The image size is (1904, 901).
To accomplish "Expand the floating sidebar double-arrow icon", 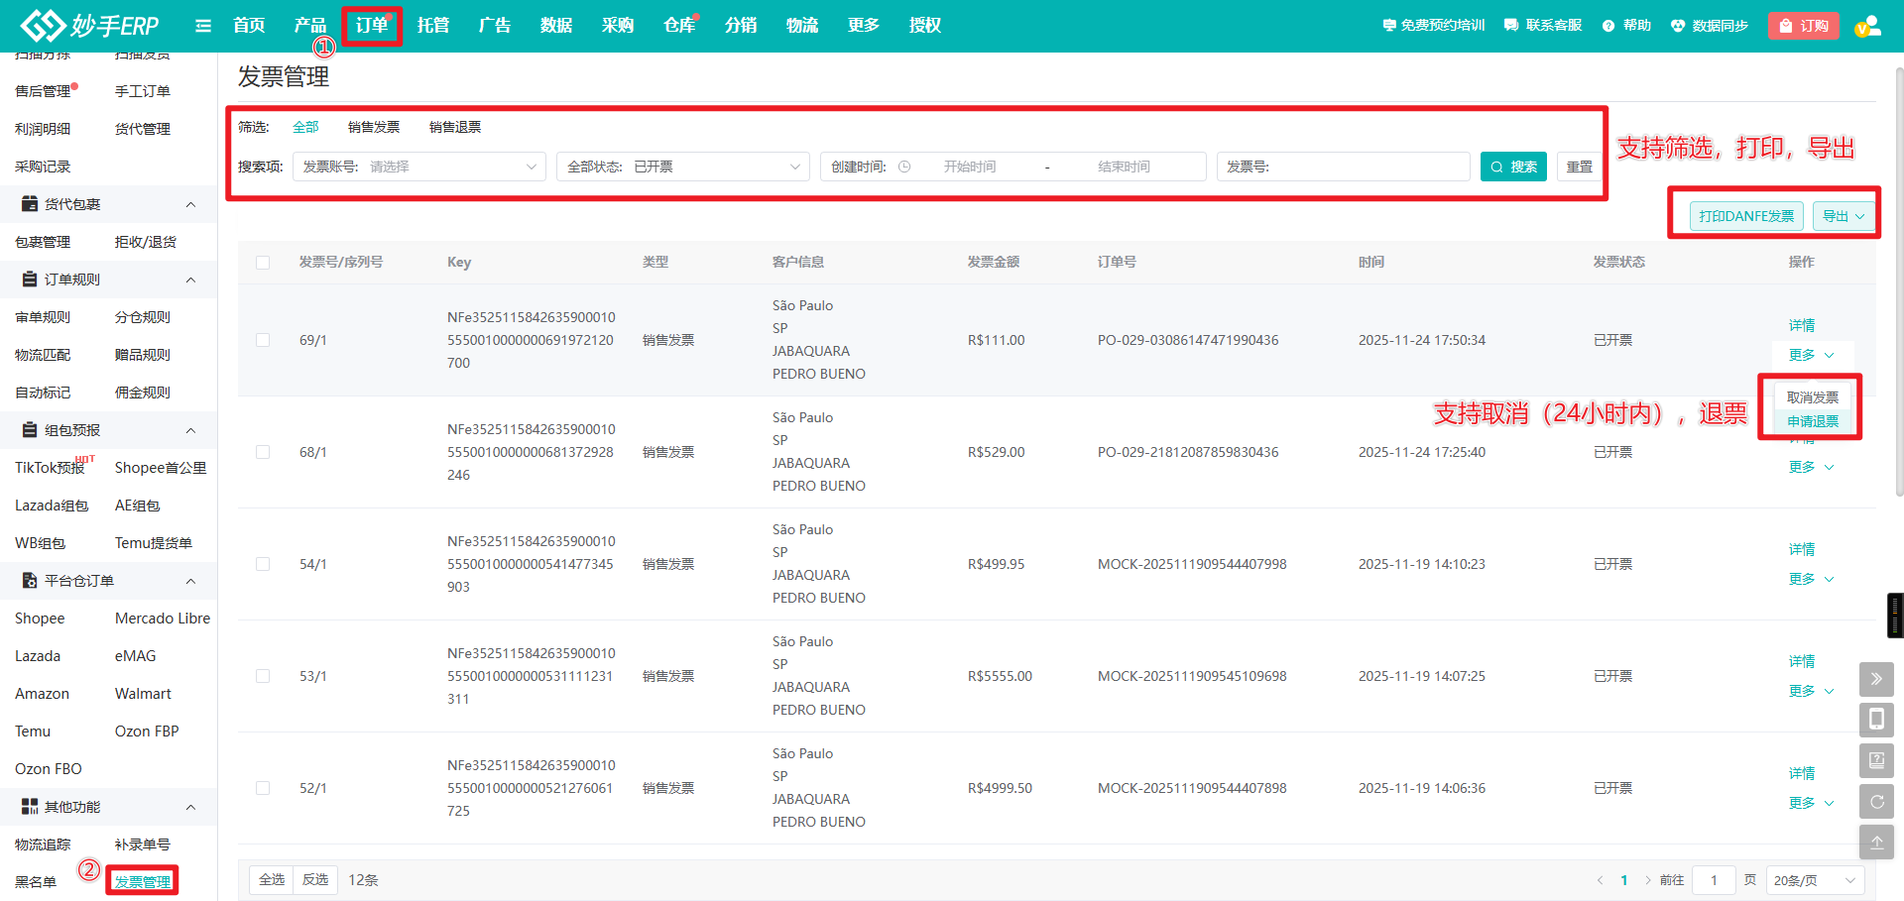I will pyautogui.click(x=1876, y=679).
